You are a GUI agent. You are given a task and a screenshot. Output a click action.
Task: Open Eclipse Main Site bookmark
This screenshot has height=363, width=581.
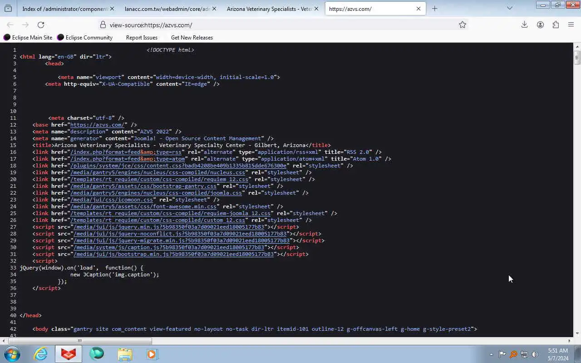coord(28,38)
